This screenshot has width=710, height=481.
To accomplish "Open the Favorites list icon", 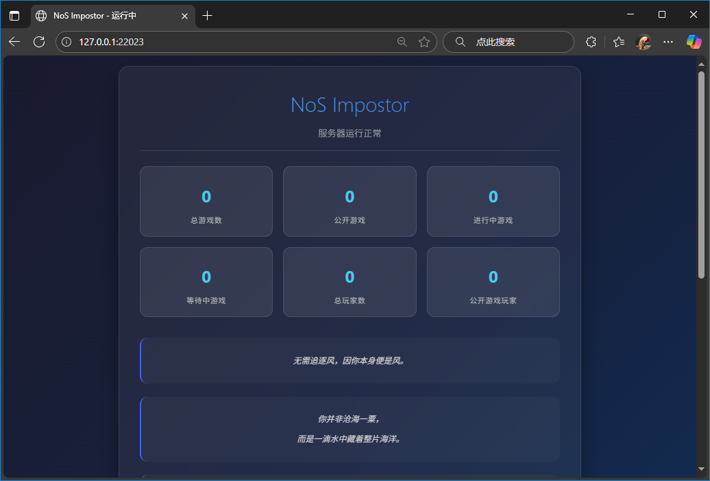I will [x=617, y=42].
